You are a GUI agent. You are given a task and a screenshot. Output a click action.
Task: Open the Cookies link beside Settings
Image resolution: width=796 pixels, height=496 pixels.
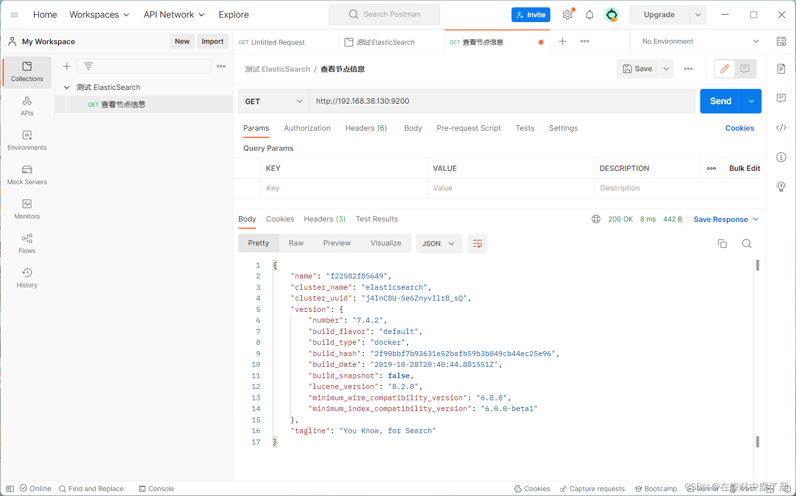[739, 128]
